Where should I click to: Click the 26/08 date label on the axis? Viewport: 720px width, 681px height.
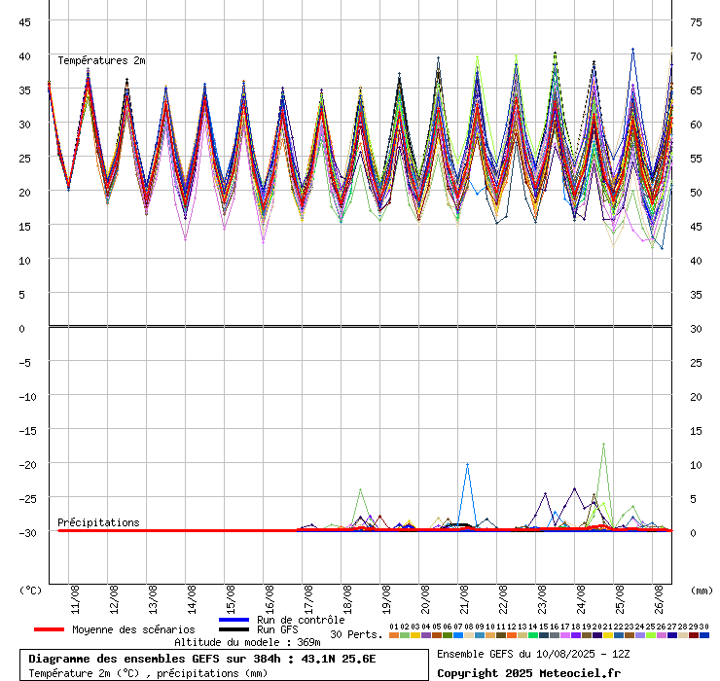[x=659, y=599]
